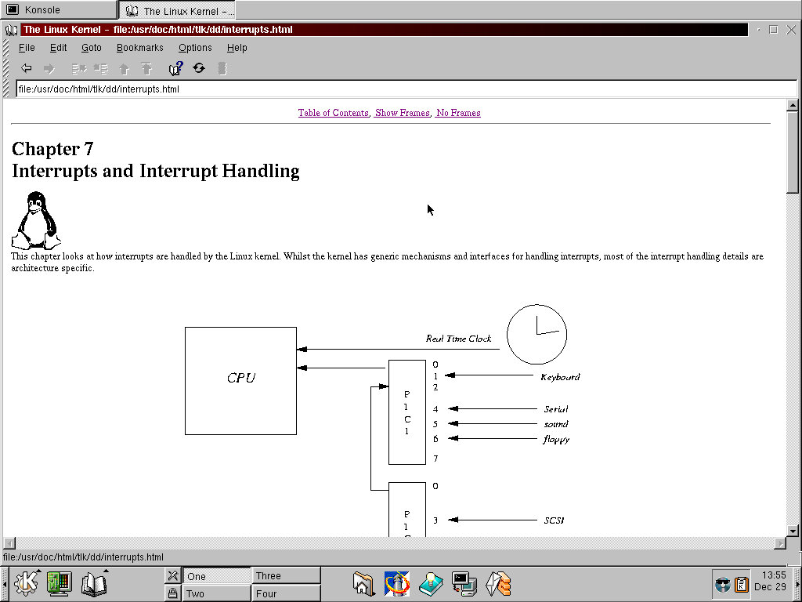Open the K application launcher menu
The image size is (802, 602).
26,583
